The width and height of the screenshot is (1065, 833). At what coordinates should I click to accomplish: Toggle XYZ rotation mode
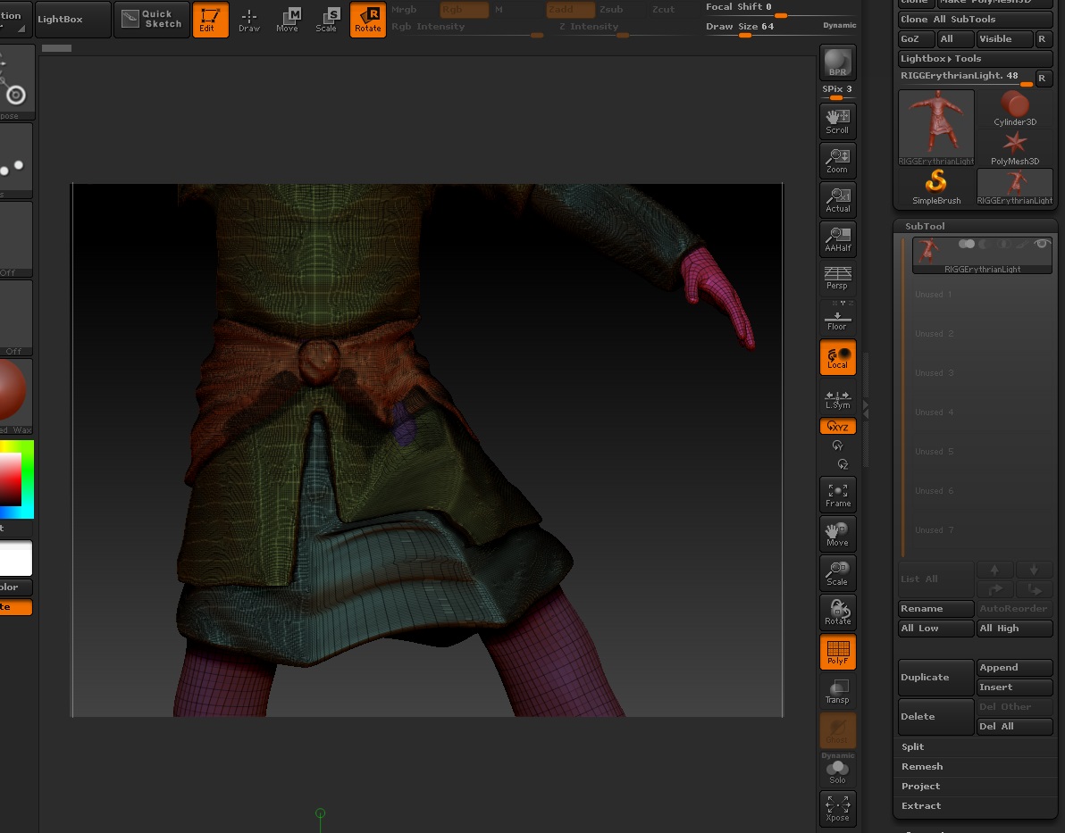(837, 427)
